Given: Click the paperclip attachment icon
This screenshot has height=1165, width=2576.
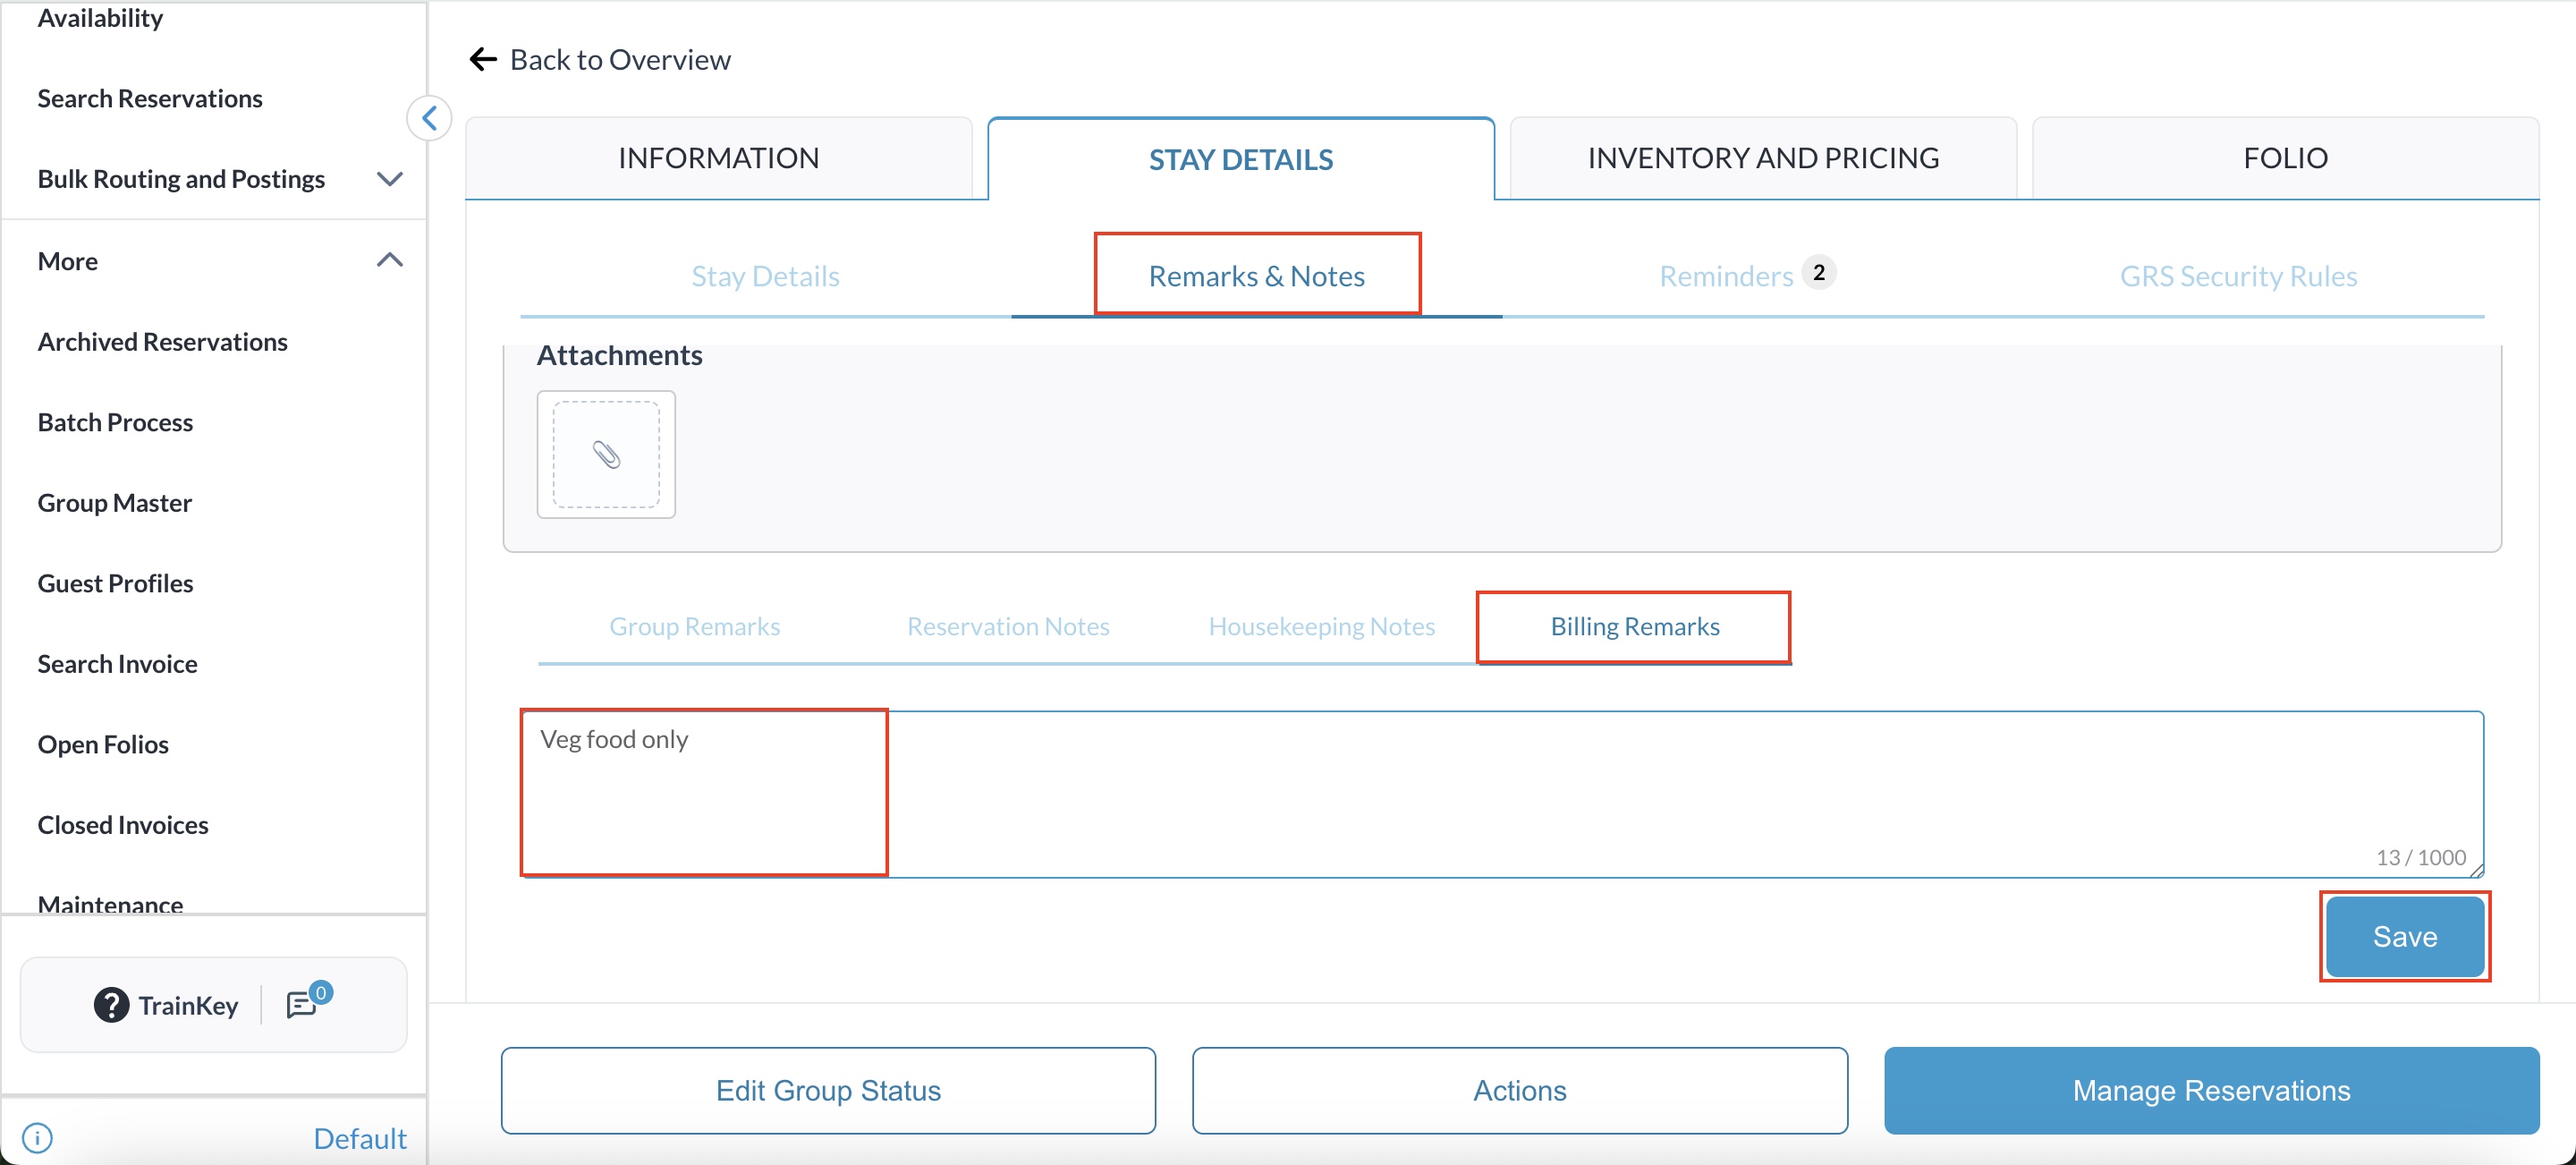Looking at the screenshot, I should coord(606,455).
